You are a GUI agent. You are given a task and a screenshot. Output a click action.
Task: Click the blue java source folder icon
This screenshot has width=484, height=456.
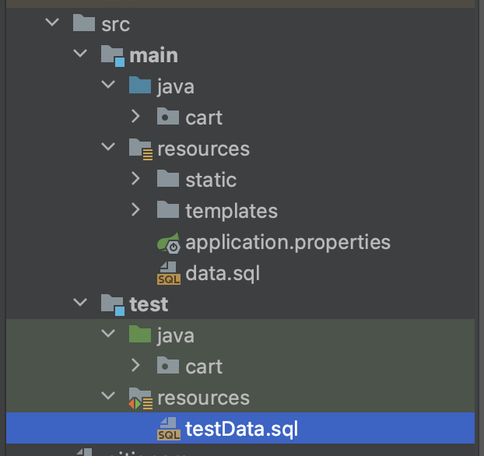tap(140, 85)
